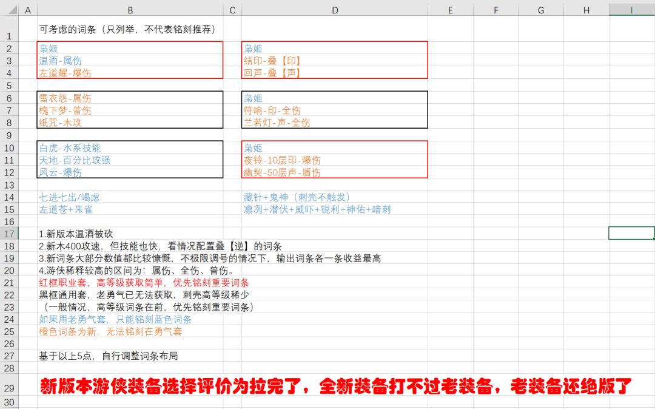Select column F header

[496, 10]
